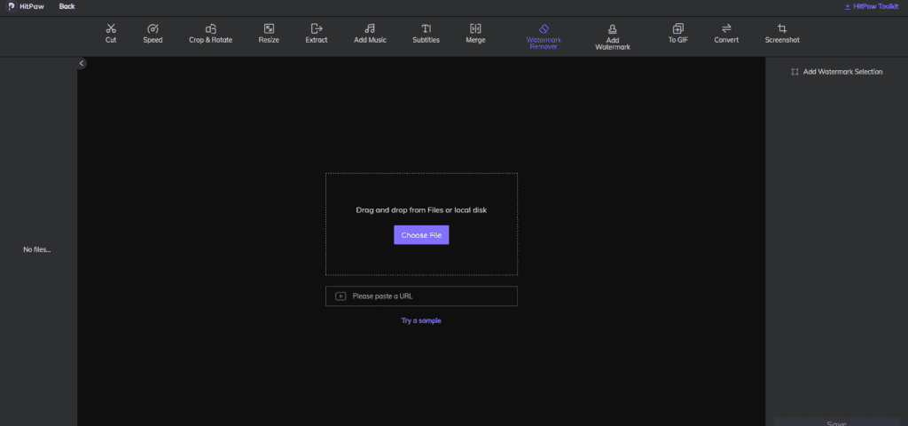This screenshot has width=908, height=426.
Task: Click the HitPaw logo icon
Action: tap(12, 6)
